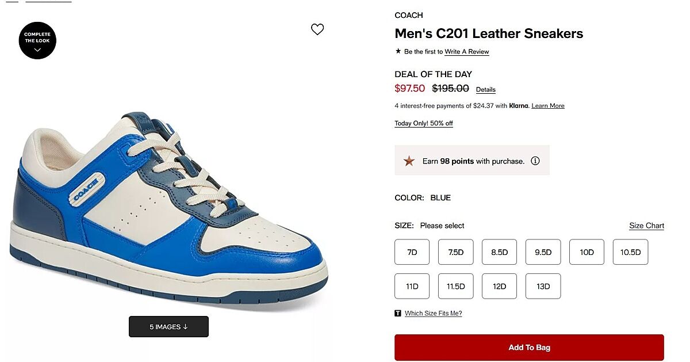Open the price Details link
This screenshot has width=690, height=362.
click(485, 90)
